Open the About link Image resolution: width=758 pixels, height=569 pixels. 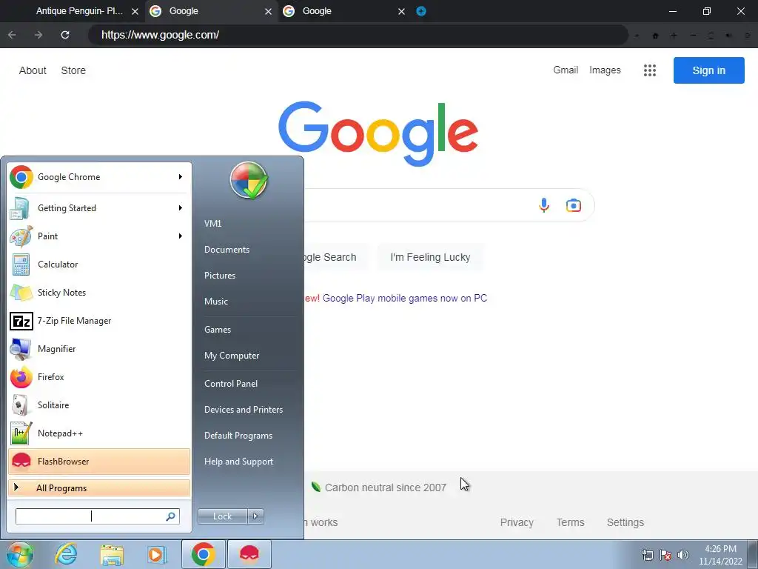33,70
